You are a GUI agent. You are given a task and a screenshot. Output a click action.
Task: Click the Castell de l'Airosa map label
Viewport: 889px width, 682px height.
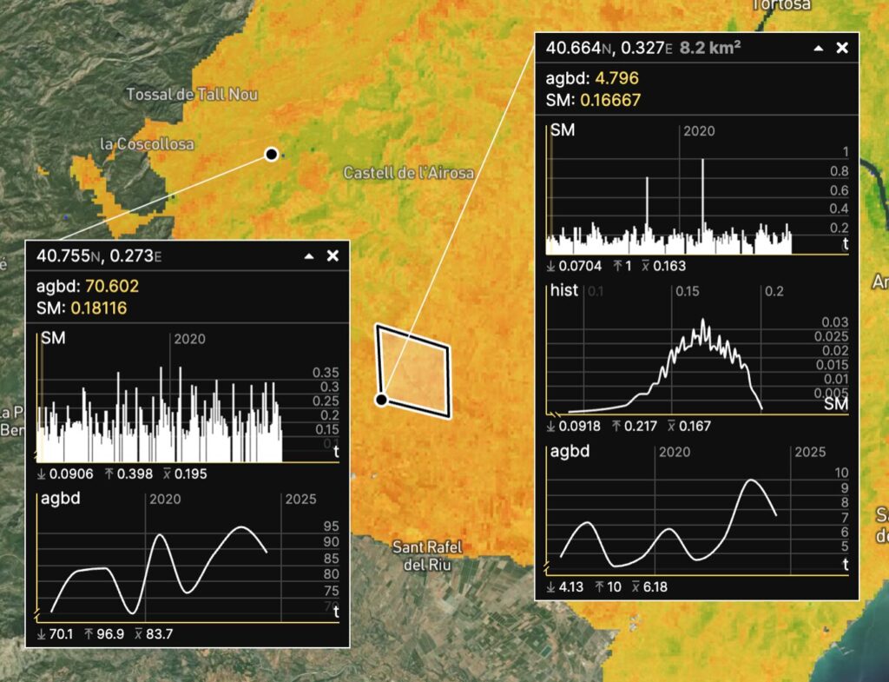coord(408,173)
